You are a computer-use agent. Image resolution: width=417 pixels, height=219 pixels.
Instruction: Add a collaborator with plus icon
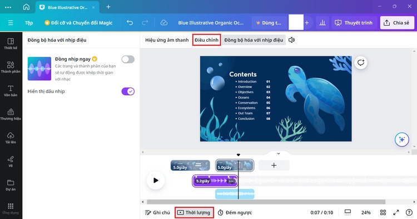click(306, 23)
